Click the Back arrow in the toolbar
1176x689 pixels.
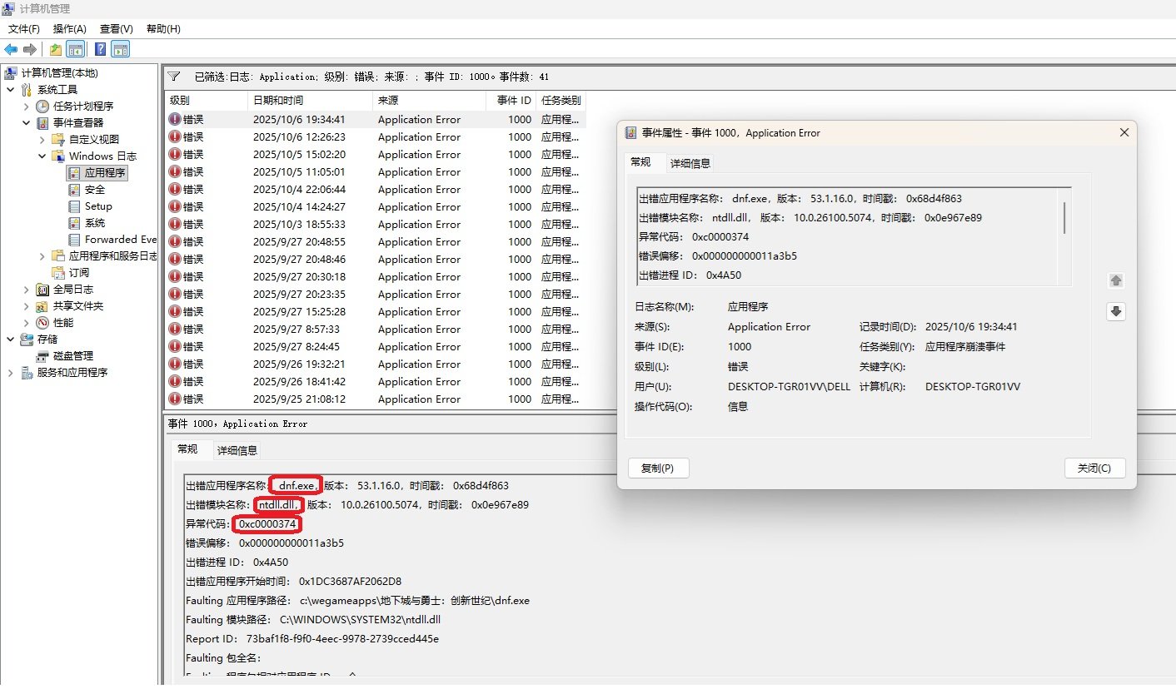[x=12, y=50]
